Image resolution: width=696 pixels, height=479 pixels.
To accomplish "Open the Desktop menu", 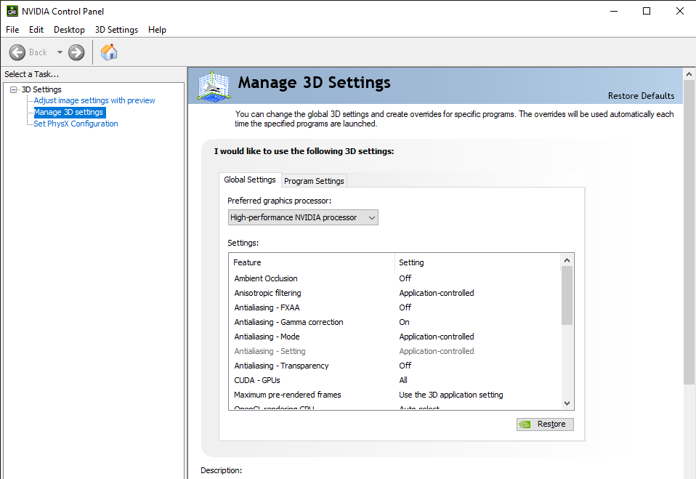I will pos(69,30).
